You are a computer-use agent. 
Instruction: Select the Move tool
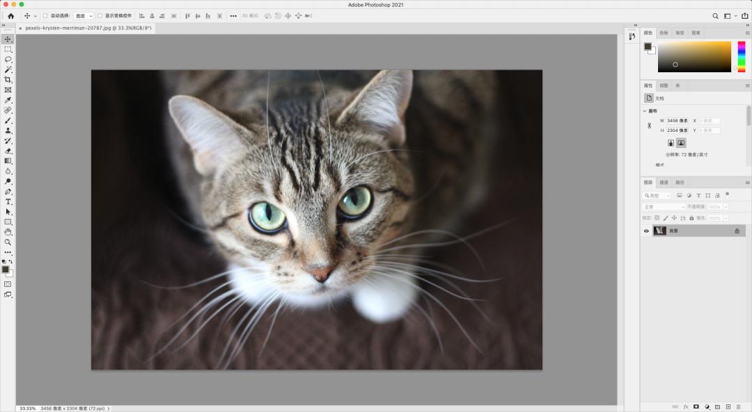8,39
